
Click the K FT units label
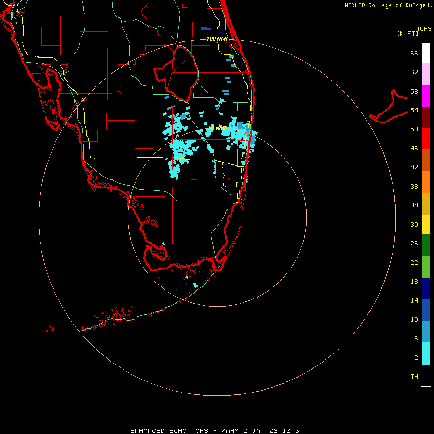point(407,33)
